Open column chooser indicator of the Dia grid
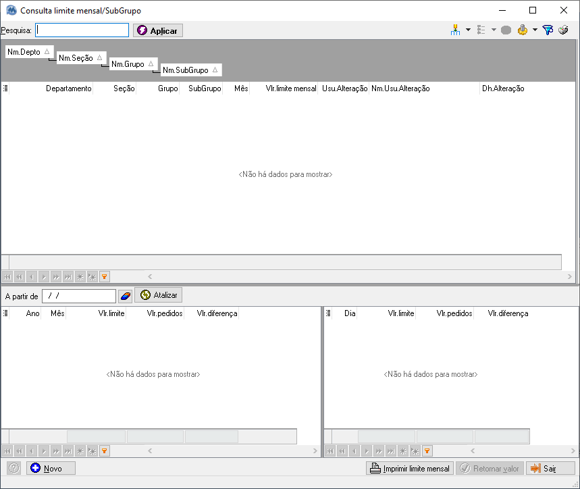580x489 pixels. [328, 313]
